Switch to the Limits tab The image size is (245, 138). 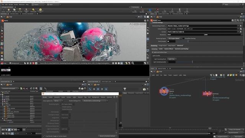(x=161, y=49)
